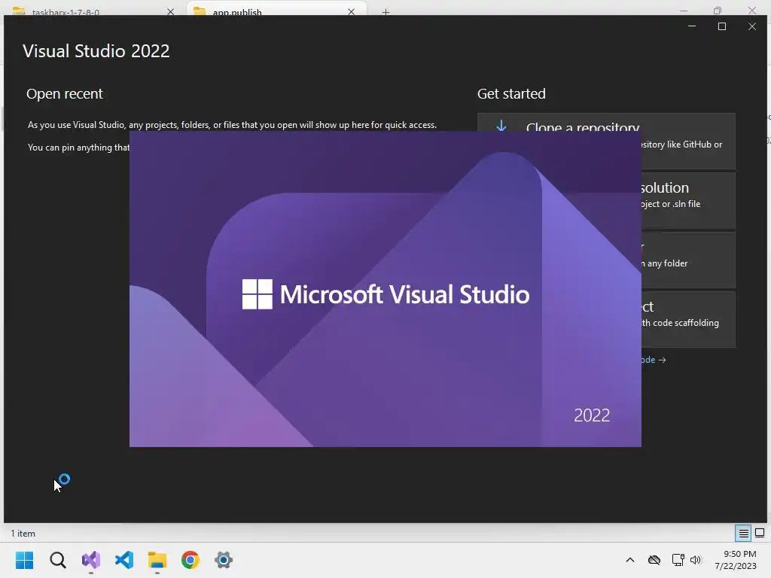Switch Explorer to large icons view
Screen dimensions: 771x578
tap(760, 533)
